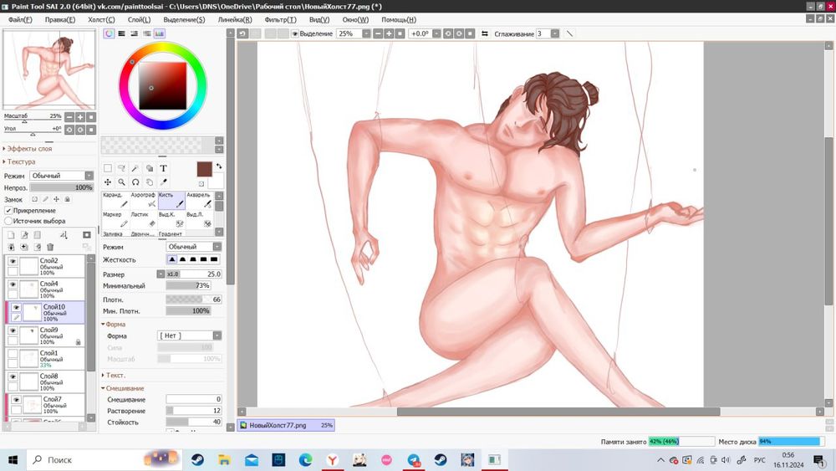Open the Слой menu
The height and width of the screenshot is (471, 836).
(x=140, y=19)
